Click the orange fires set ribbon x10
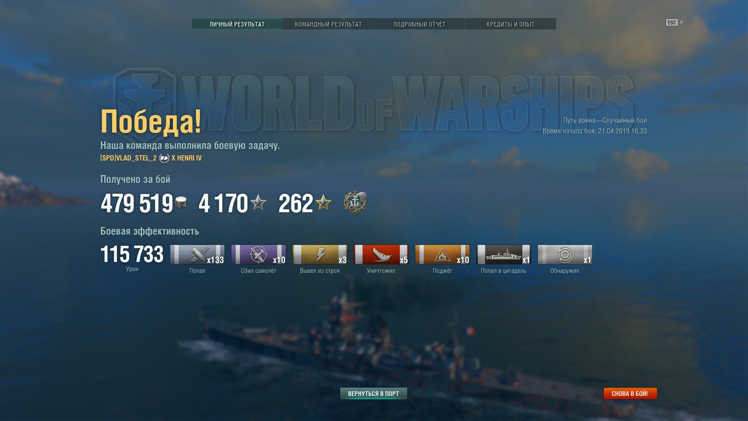Image resolution: width=748 pixels, height=421 pixels. tap(443, 255)
